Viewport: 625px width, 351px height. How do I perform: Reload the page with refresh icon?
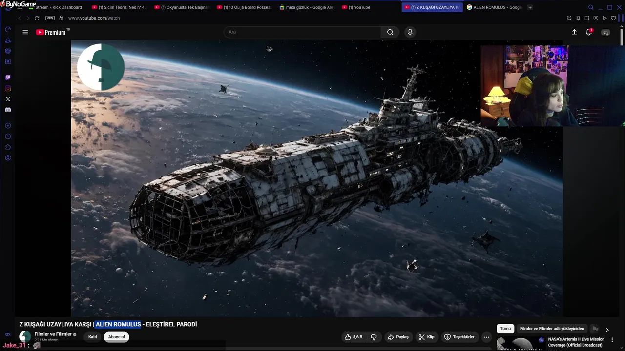37,18
